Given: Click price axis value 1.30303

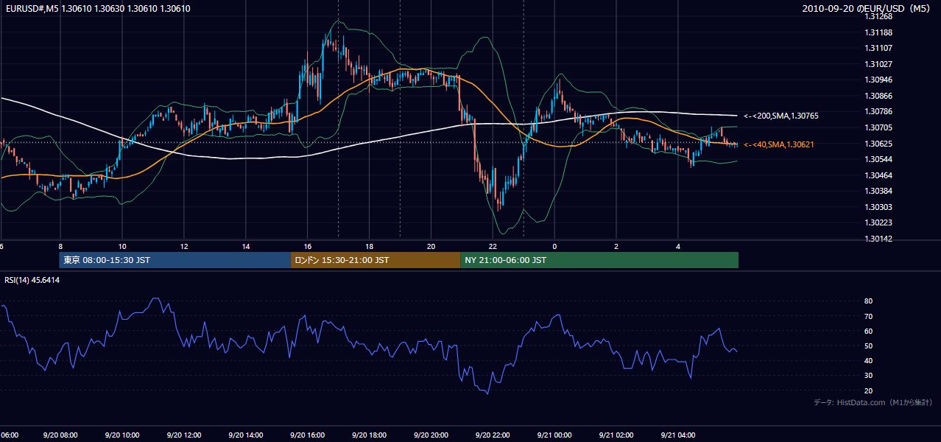Looking at the screenshot, I should pyautogui.click(x=879, y=207).
